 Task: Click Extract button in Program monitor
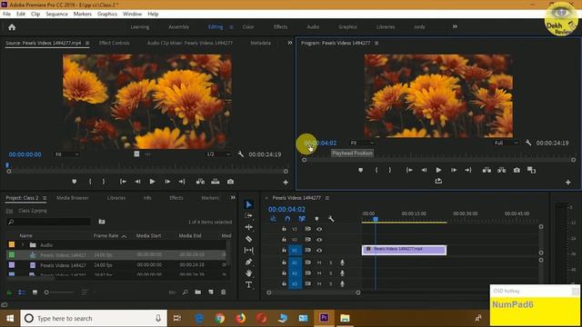501,170
